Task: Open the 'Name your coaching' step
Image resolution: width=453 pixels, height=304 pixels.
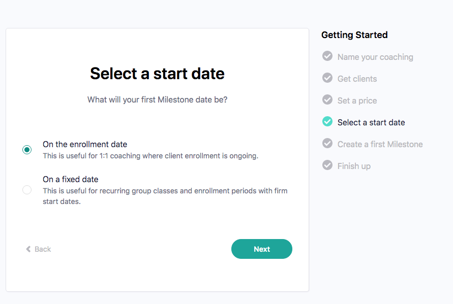Action: pos(375,57)
